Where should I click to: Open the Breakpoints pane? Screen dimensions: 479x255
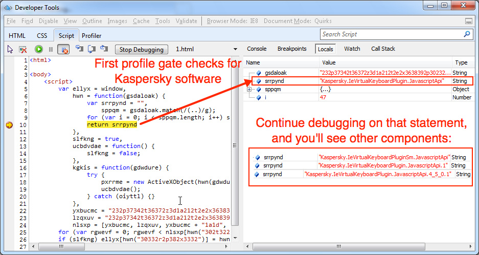click(x=292, y=49)
